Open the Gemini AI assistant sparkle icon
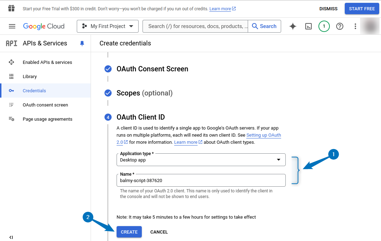Viewport: 381px width, 241px height. pos(293,26)
